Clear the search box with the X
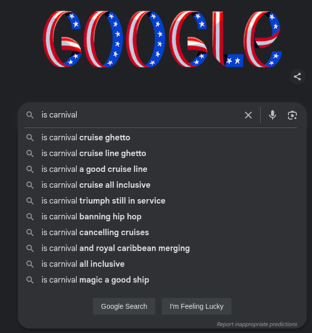 point(248,115)
